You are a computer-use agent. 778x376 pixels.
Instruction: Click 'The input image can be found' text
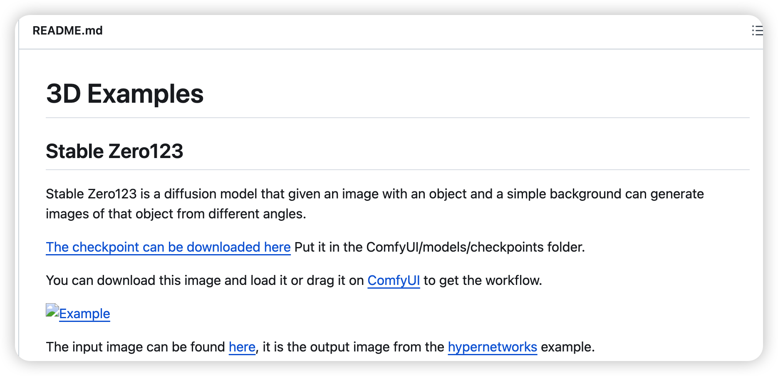pyautogui.click(x=135, y=347)
